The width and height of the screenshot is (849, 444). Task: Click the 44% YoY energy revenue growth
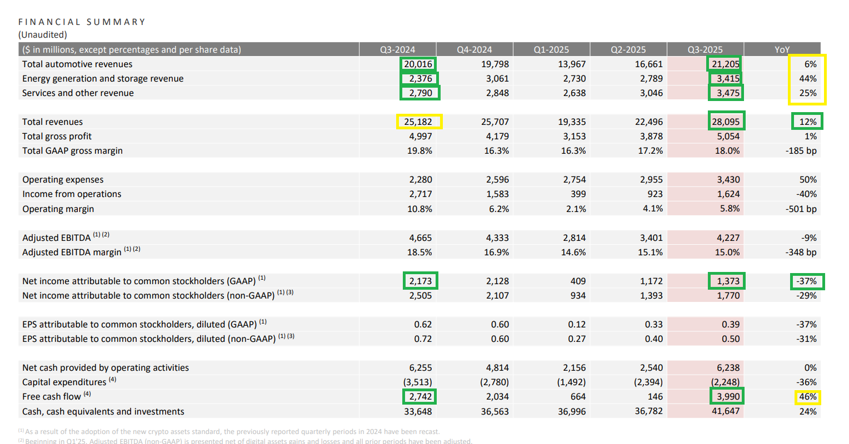click(x=807, y=79)
